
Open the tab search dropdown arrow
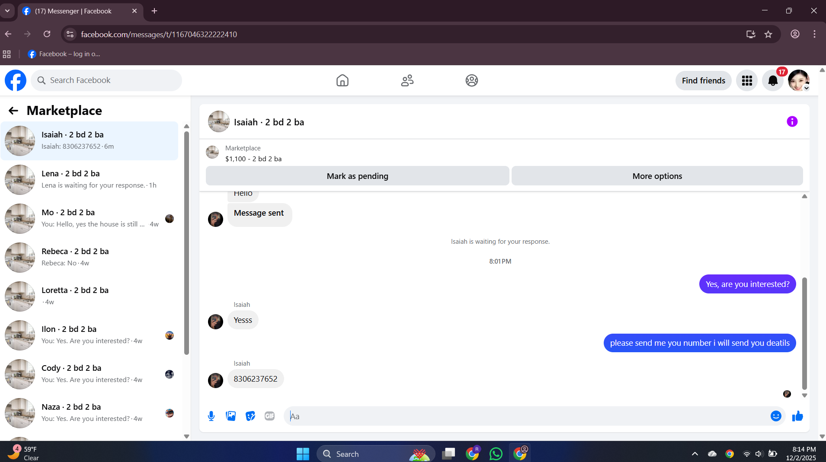click(x=7, y=11)
